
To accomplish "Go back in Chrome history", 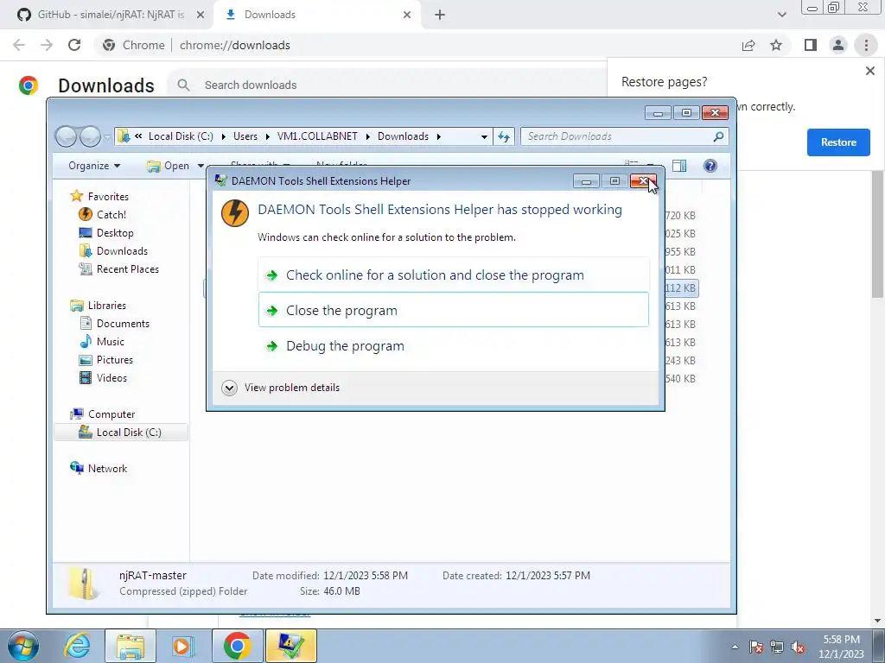I will [x=19, y=45].
